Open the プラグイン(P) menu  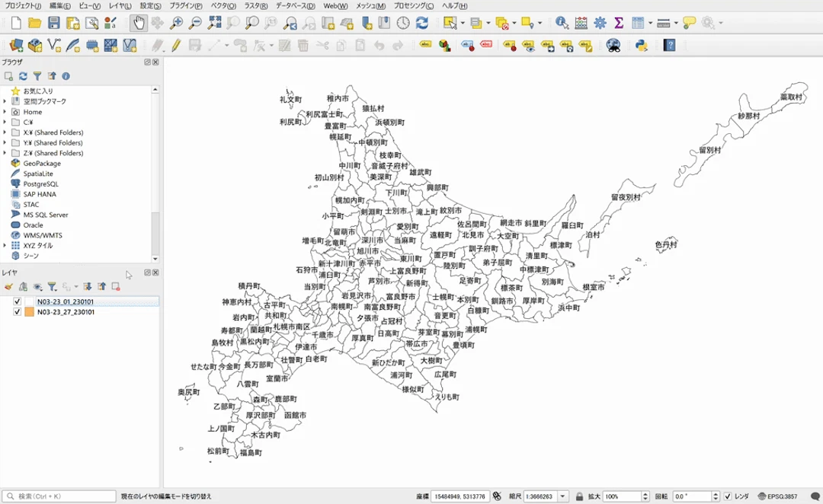point(186,6)
